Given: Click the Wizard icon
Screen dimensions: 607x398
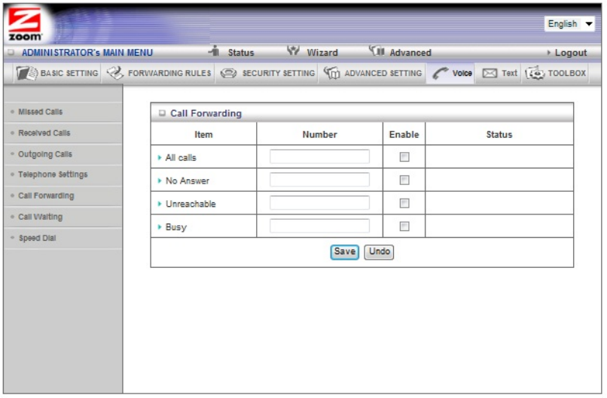Looking at the screenshot, I should pos(293,50).
